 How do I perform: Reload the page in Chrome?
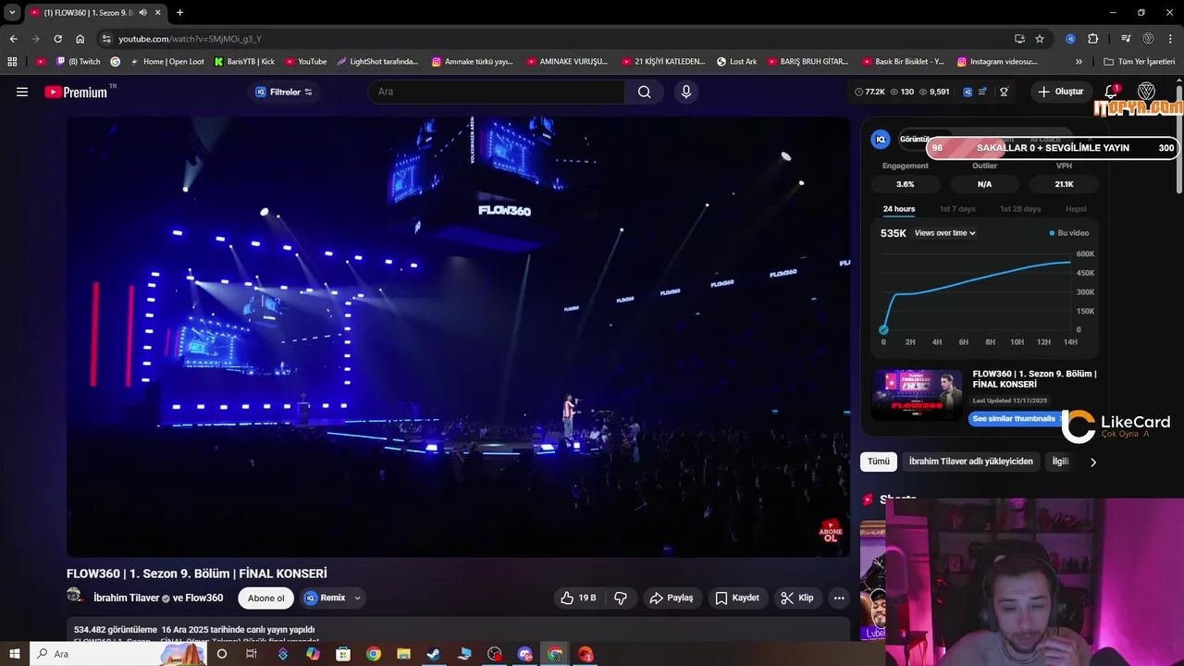[x=57, y=39]
